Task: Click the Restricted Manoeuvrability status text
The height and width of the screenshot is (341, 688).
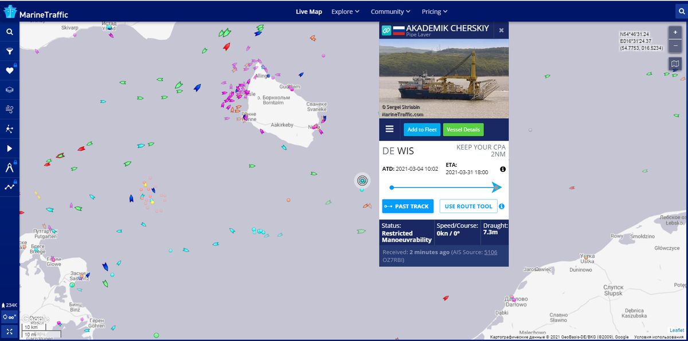Action: point(406,237)
